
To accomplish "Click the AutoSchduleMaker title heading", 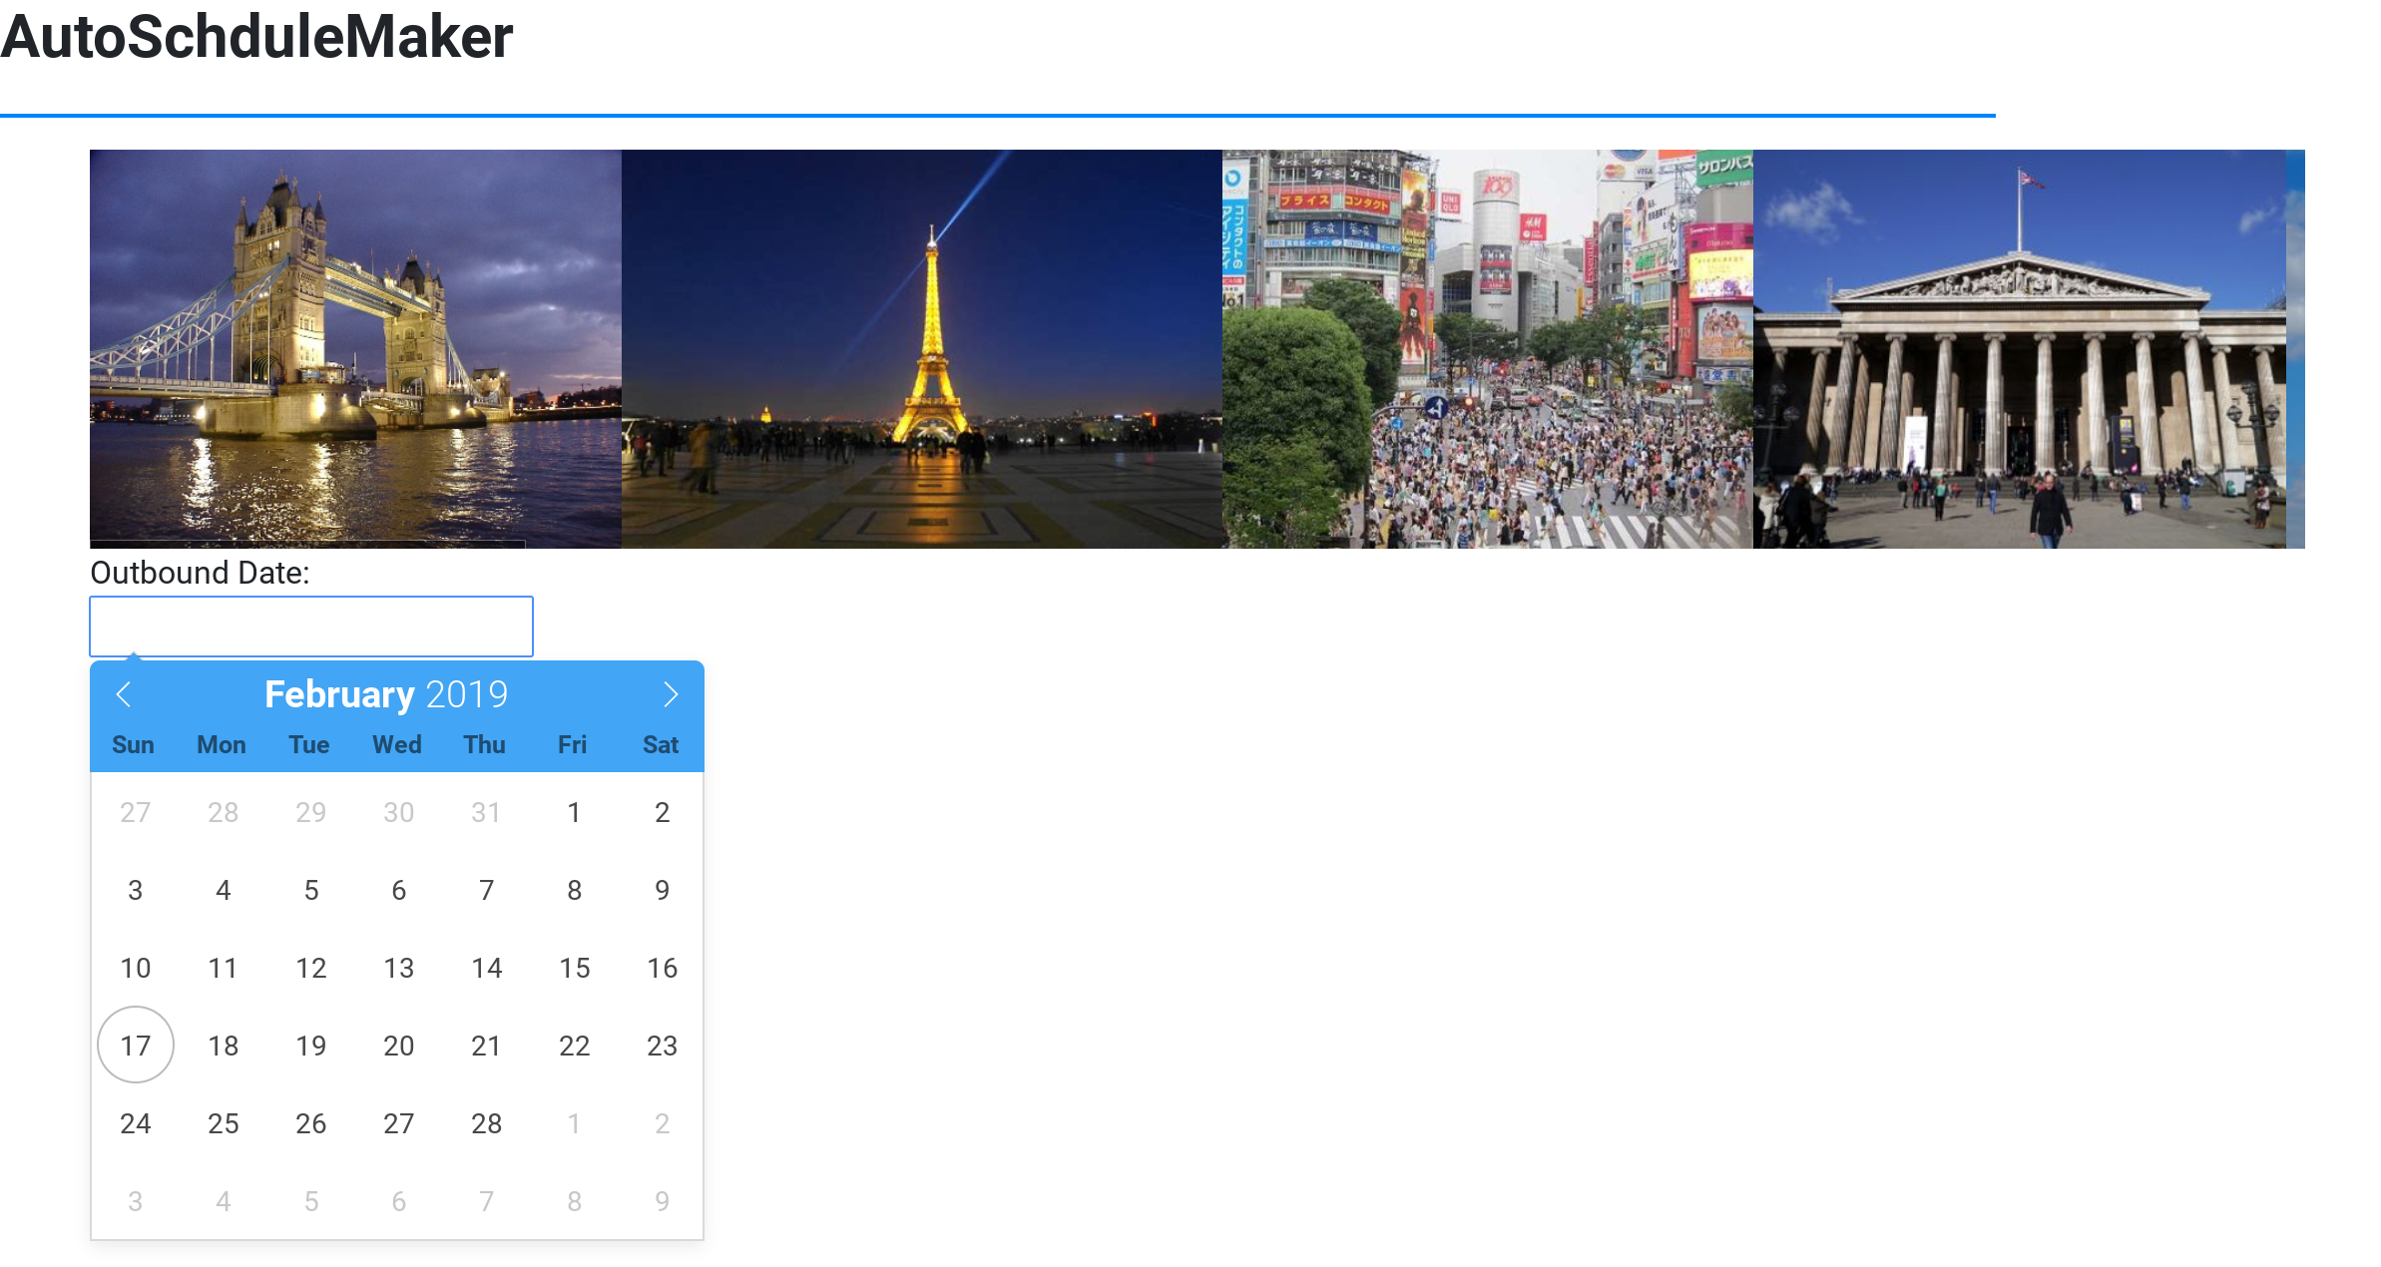I will 256,38.
